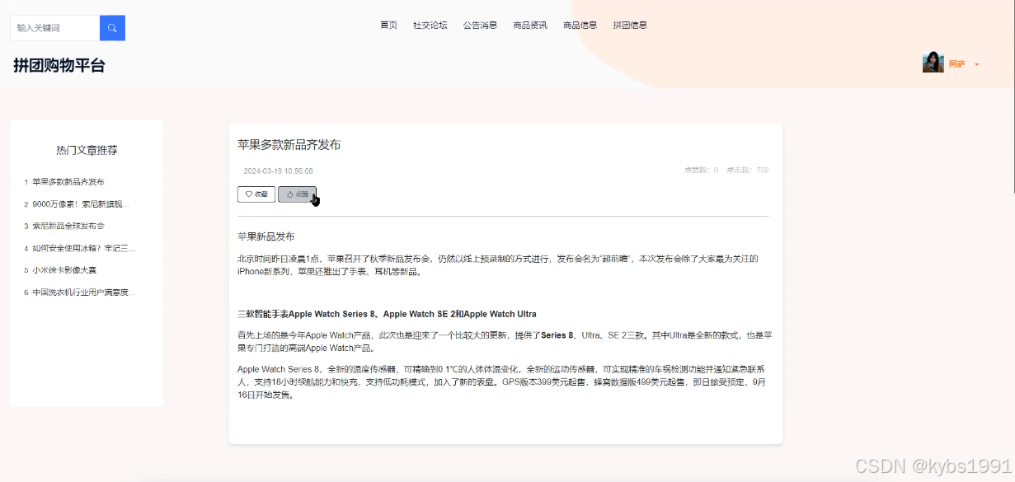The height and width of the screenshot is (482, 1015).
Task: Click the 拼团购物平台 site title
Action: (x=59, y=66)
